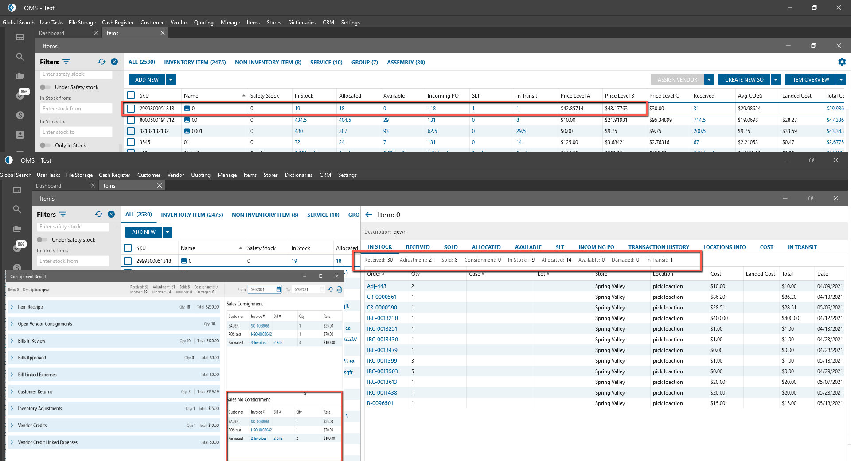This screenshot has width=851, height=461.
Task: Click the CREATE NEW SO button
Action: click(x=744, y=80)
